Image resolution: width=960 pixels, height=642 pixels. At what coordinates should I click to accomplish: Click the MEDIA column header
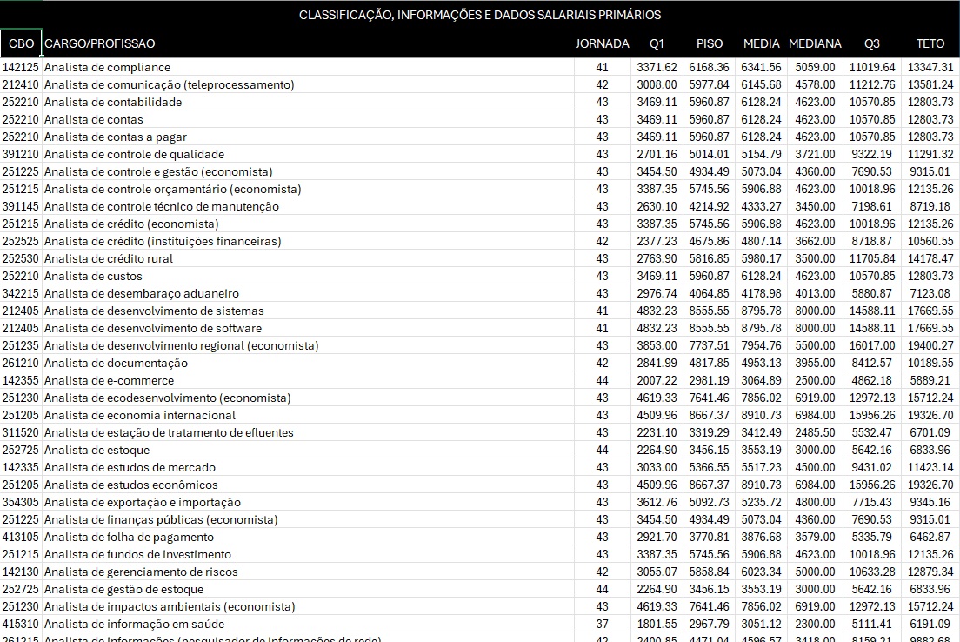[x=762, y=43]
